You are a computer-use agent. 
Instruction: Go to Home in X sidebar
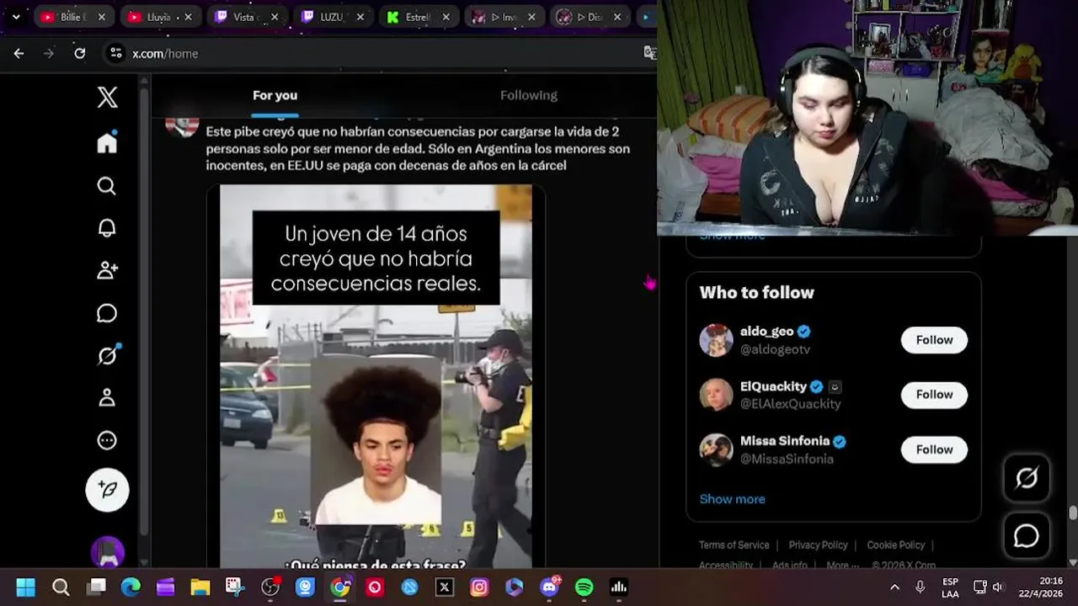coord(107,142)
